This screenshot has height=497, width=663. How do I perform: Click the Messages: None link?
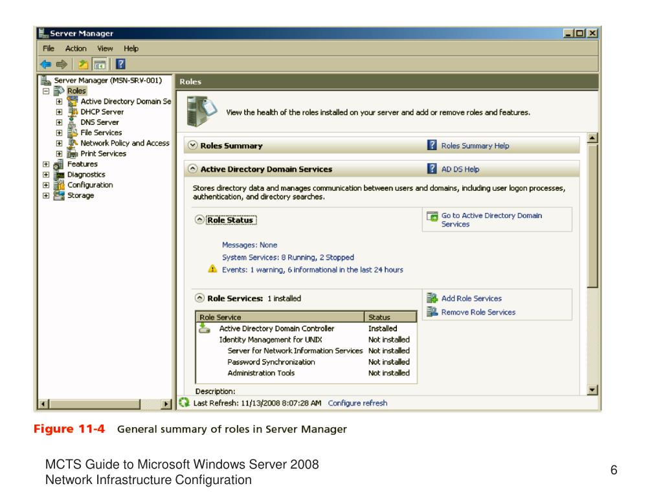click(x=249, y=245)
